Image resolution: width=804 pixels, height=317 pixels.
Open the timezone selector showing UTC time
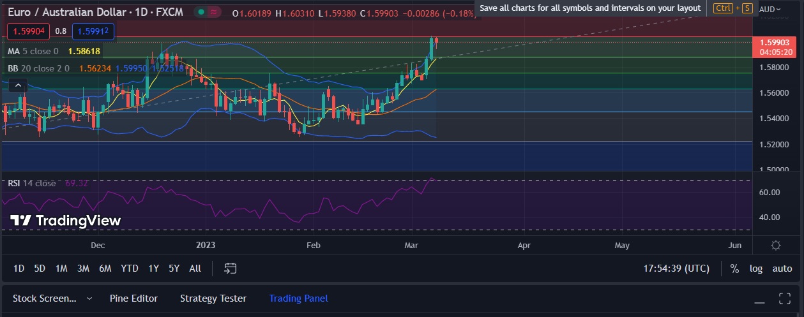coord(676,269)
